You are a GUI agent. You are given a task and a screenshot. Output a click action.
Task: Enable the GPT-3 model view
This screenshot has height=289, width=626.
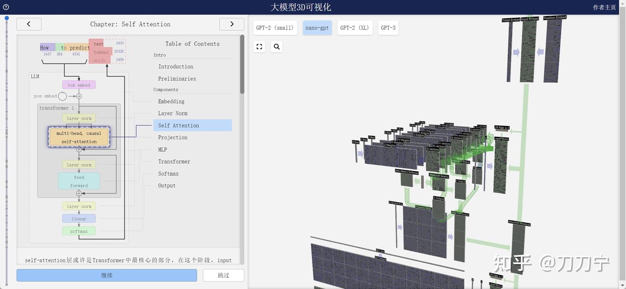[388, 27]
